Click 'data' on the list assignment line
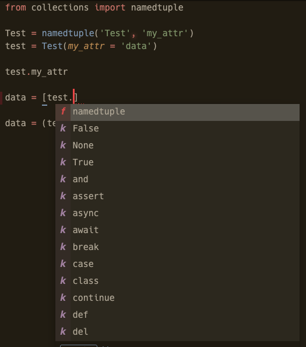The height and width of the screenshot is (347, 306). [16, 98]
